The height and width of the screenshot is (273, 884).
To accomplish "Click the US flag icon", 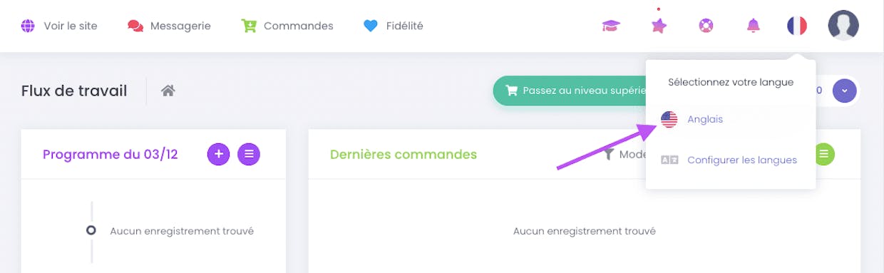I will click(669, 120).
